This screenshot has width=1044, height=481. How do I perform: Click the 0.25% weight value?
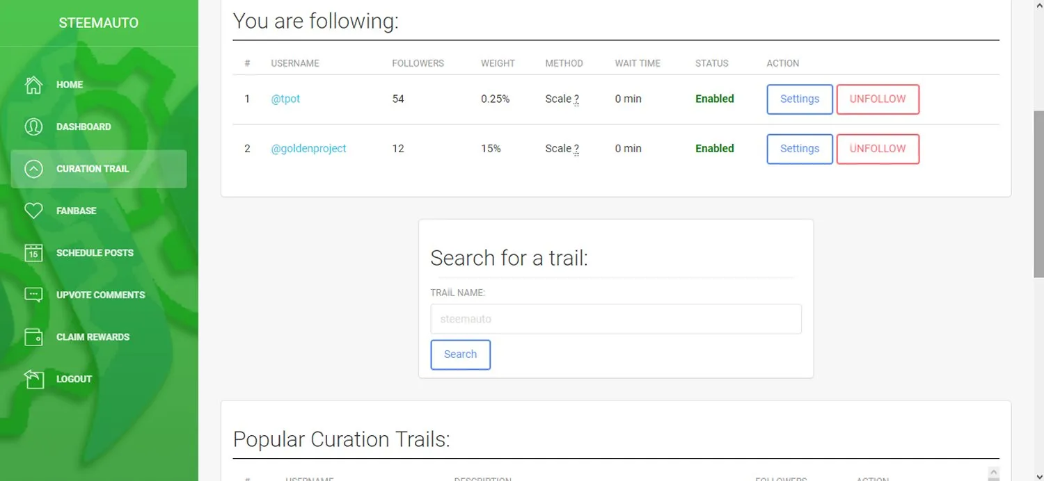(495, 99)
